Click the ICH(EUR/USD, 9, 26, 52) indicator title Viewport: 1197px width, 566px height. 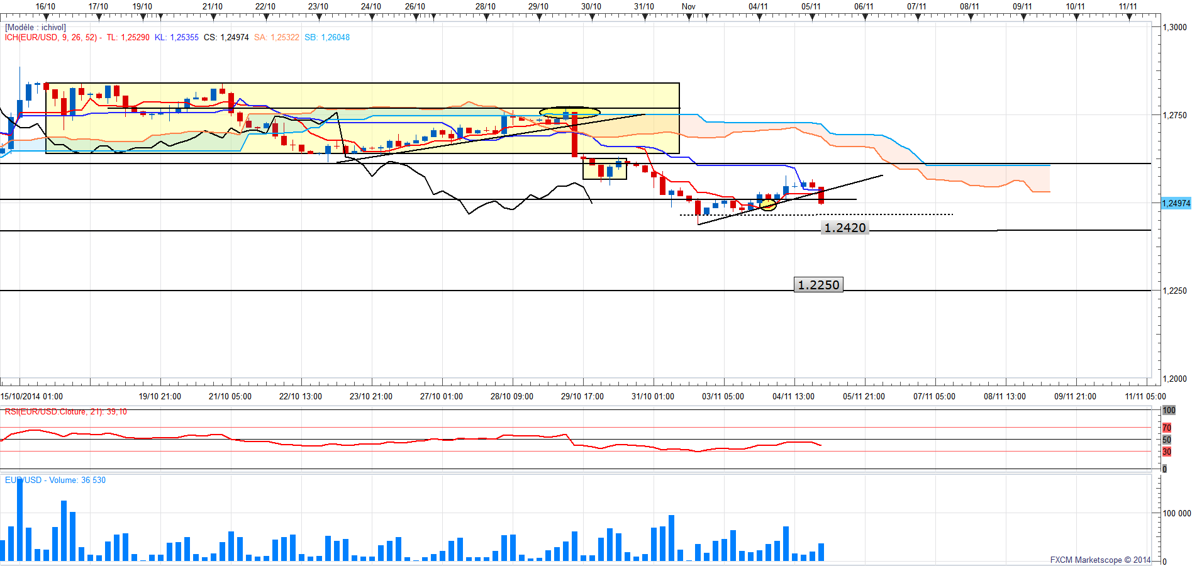pyautogui.click(x=51, y=37)
